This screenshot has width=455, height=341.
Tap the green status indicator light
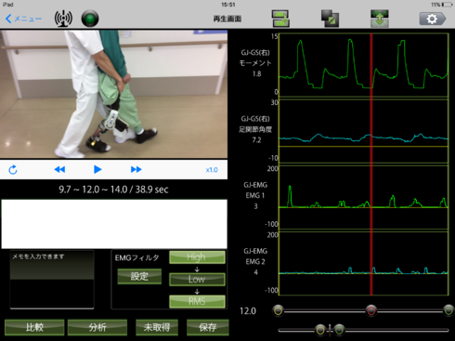(90, 19)
